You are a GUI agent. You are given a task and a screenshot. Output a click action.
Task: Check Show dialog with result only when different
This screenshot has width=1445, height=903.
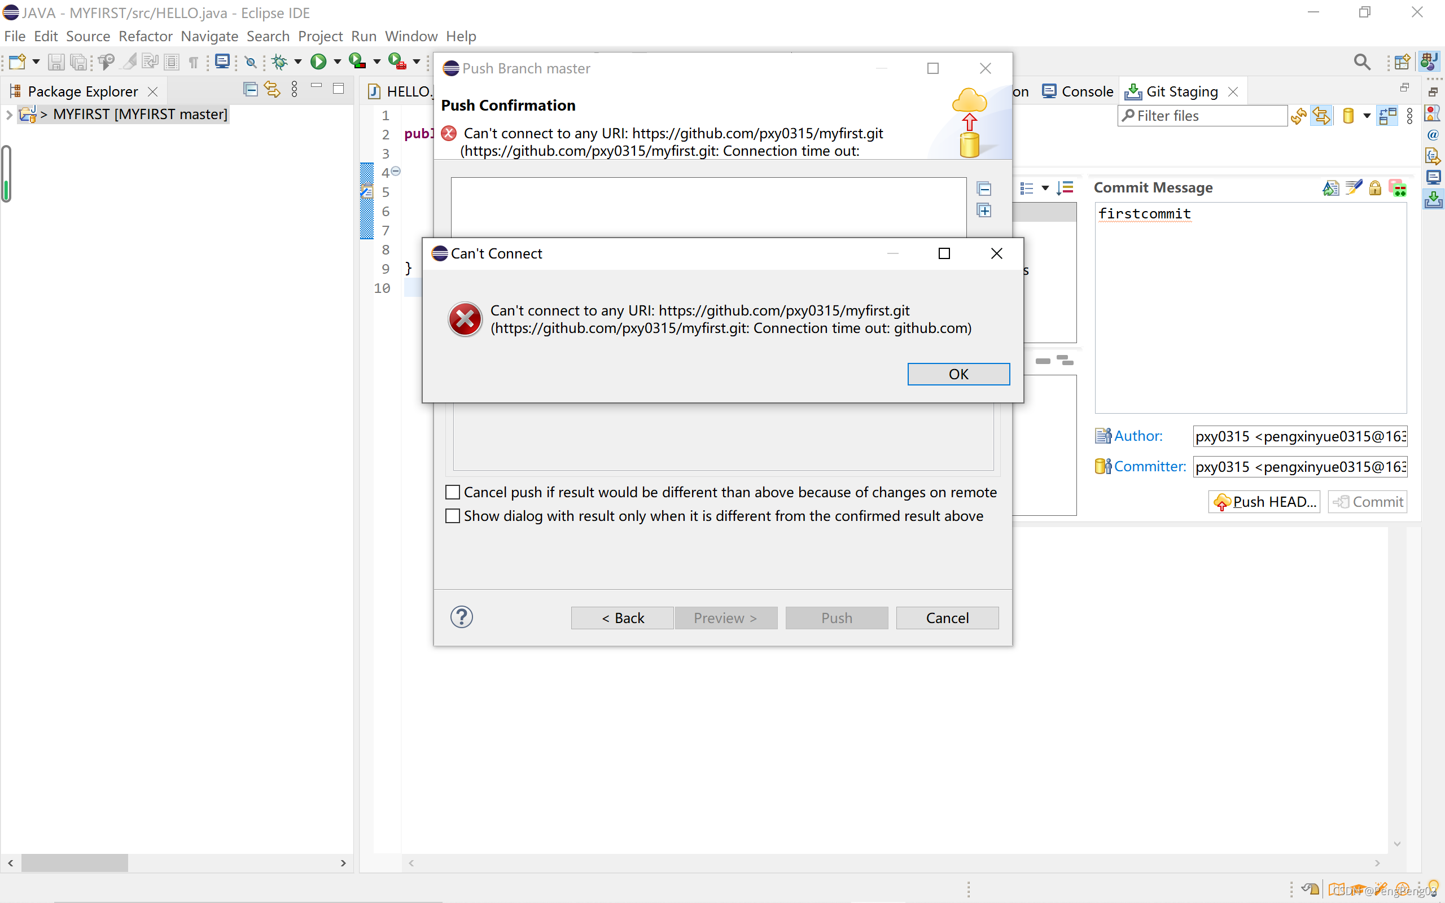pyautogui.click(x=453, y=516)
